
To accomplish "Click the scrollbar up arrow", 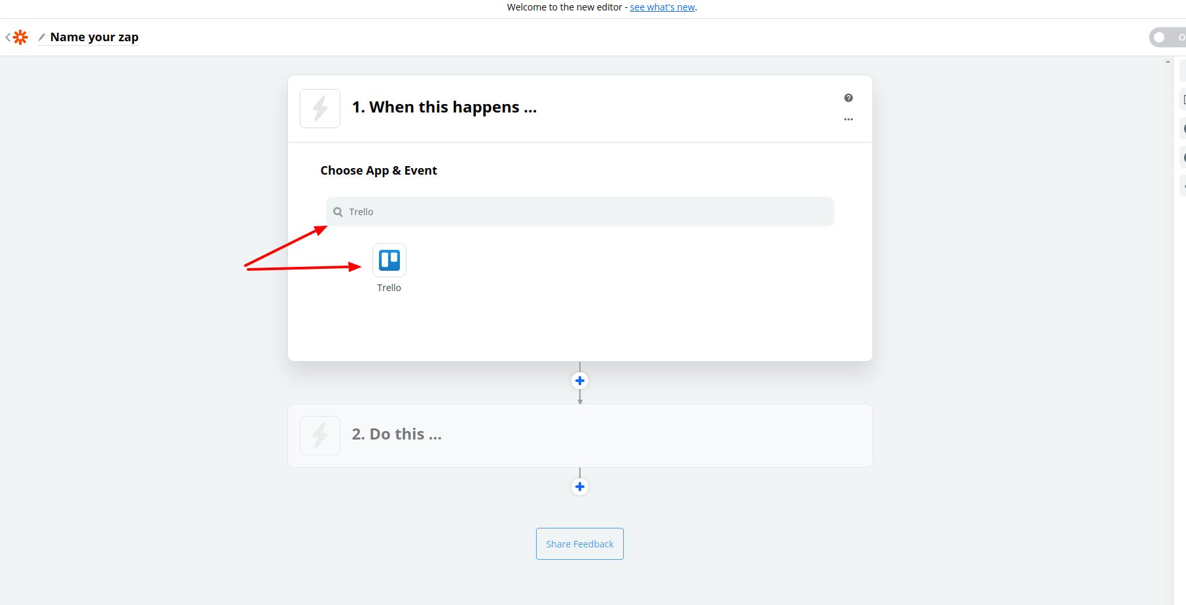I will [1168, 61].
